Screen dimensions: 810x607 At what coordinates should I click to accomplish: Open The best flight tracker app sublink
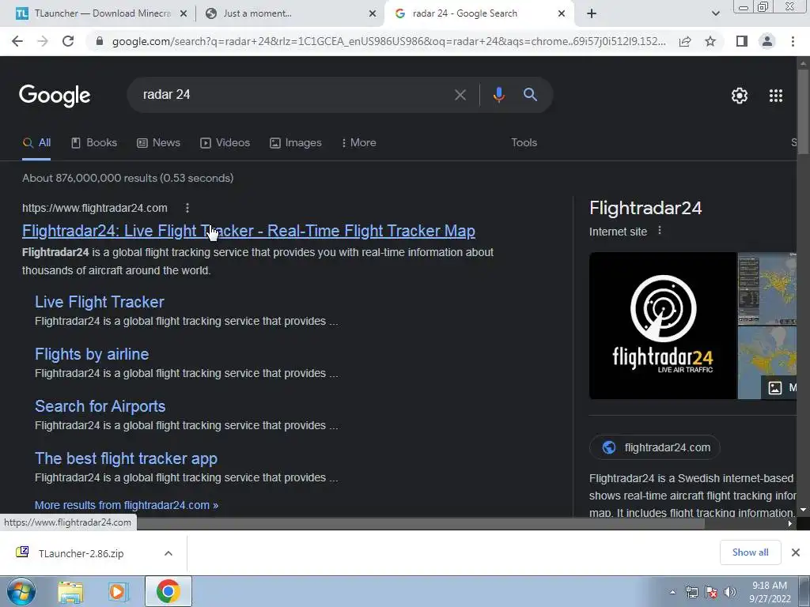[126, 458]
